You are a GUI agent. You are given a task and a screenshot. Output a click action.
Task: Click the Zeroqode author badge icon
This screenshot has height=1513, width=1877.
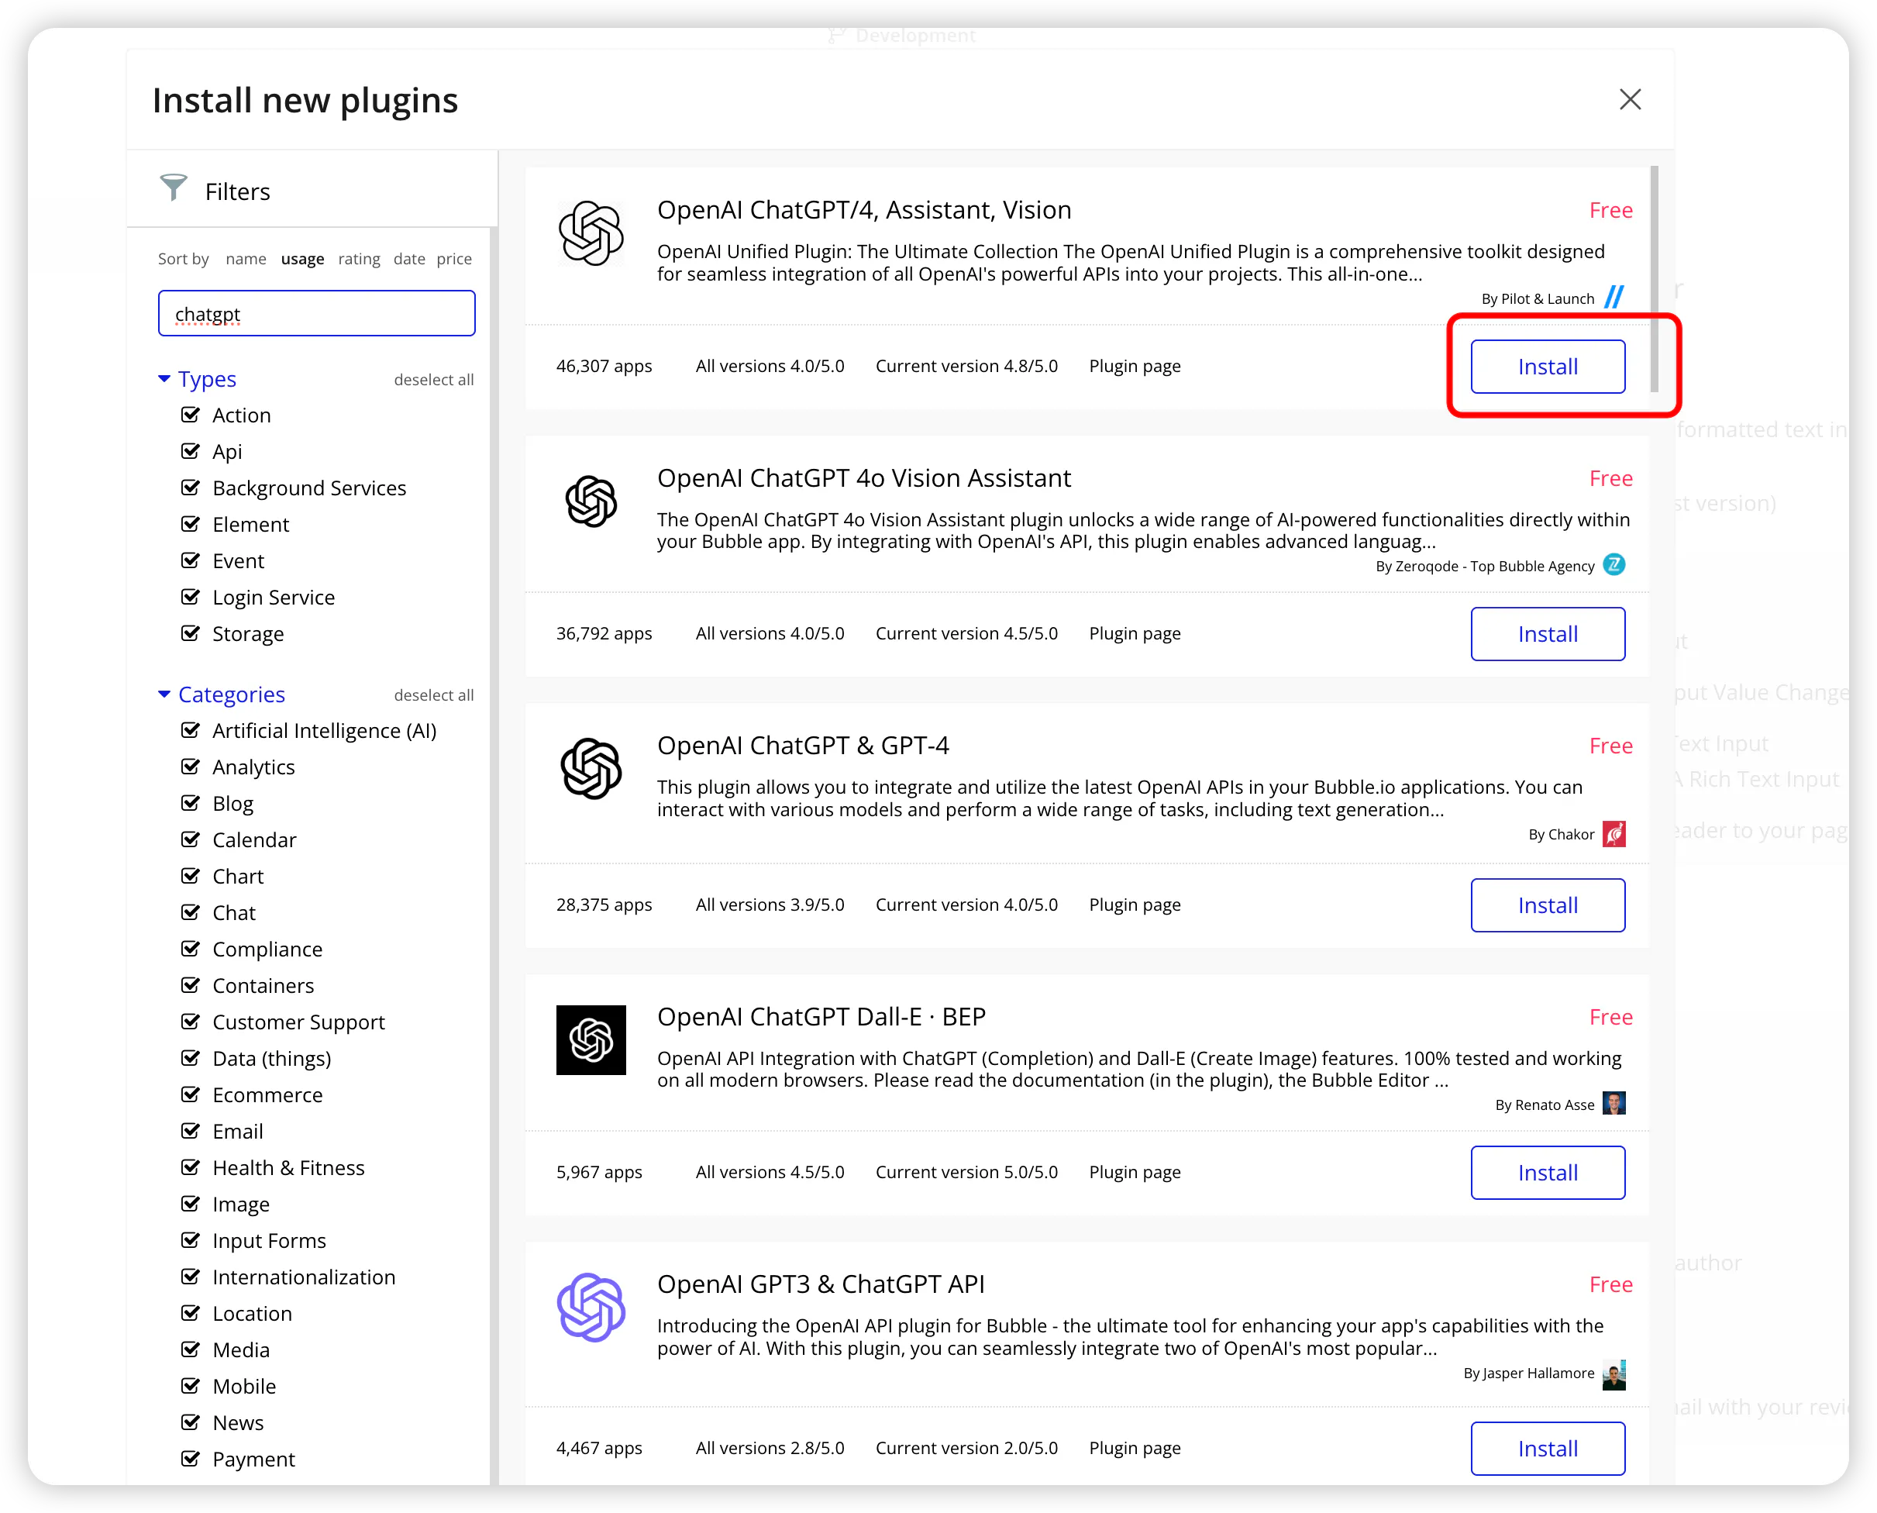click(x=1614, y=565)
